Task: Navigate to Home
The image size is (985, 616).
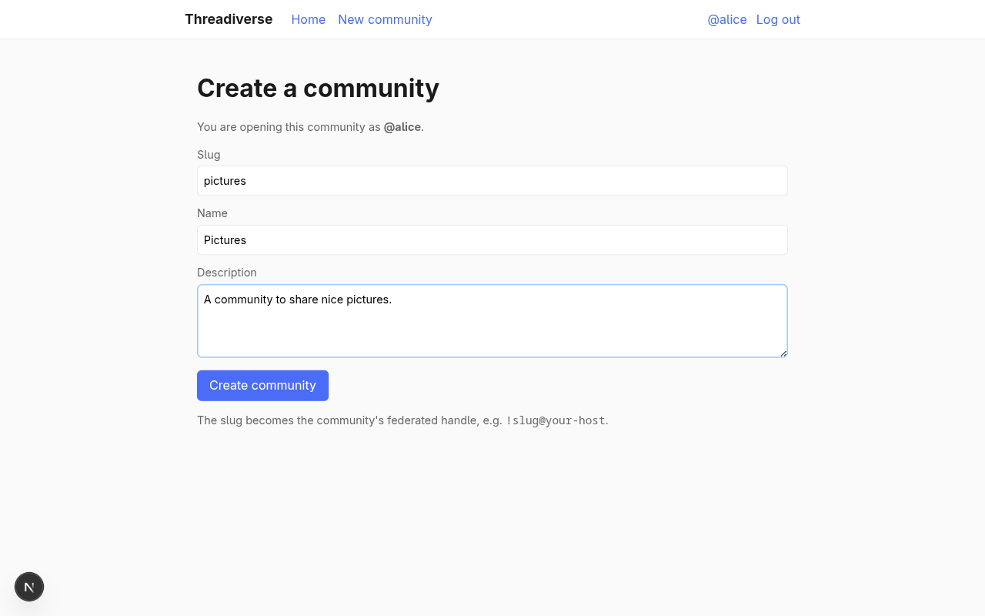Action: [309, 19]
